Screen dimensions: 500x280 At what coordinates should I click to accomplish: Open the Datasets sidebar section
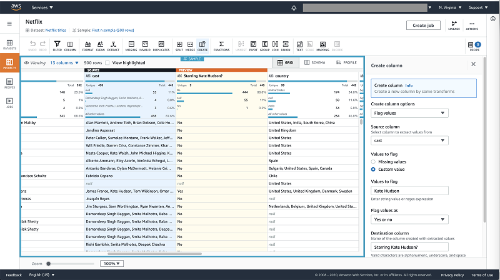pos(9,44)
